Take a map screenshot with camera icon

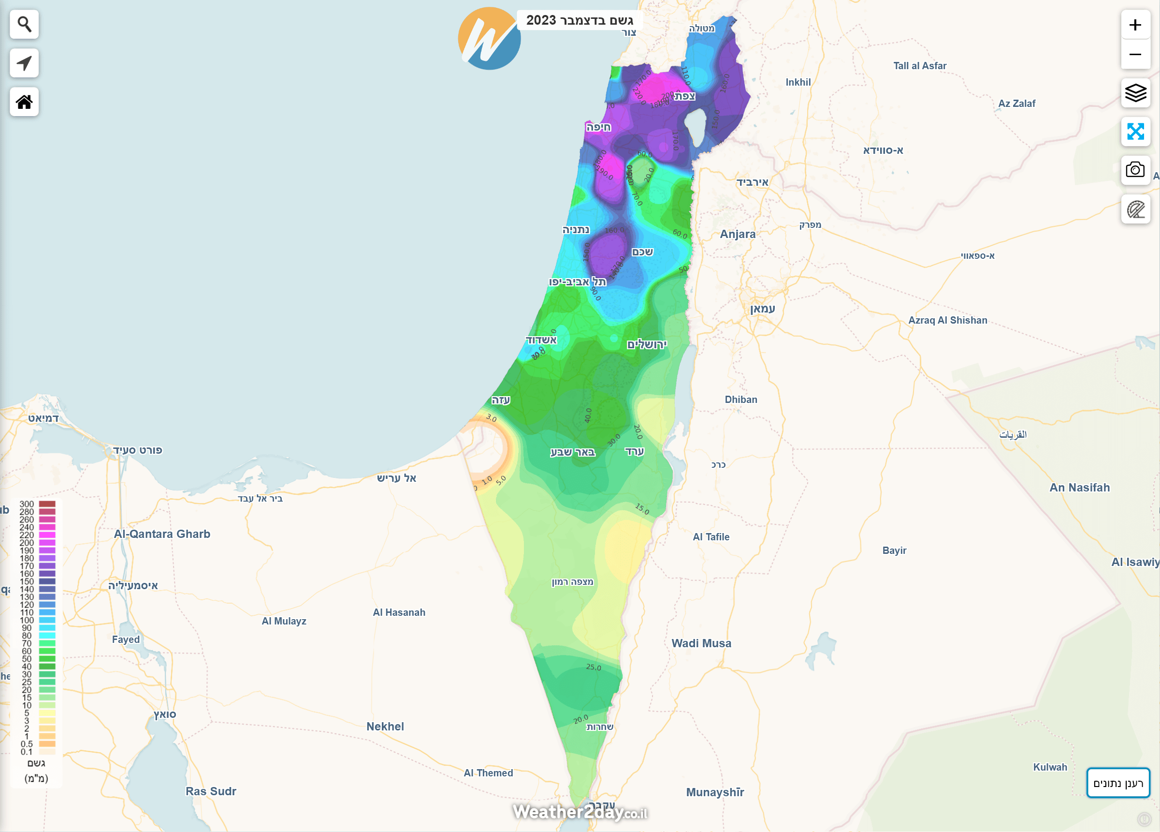coord(1135,170)
